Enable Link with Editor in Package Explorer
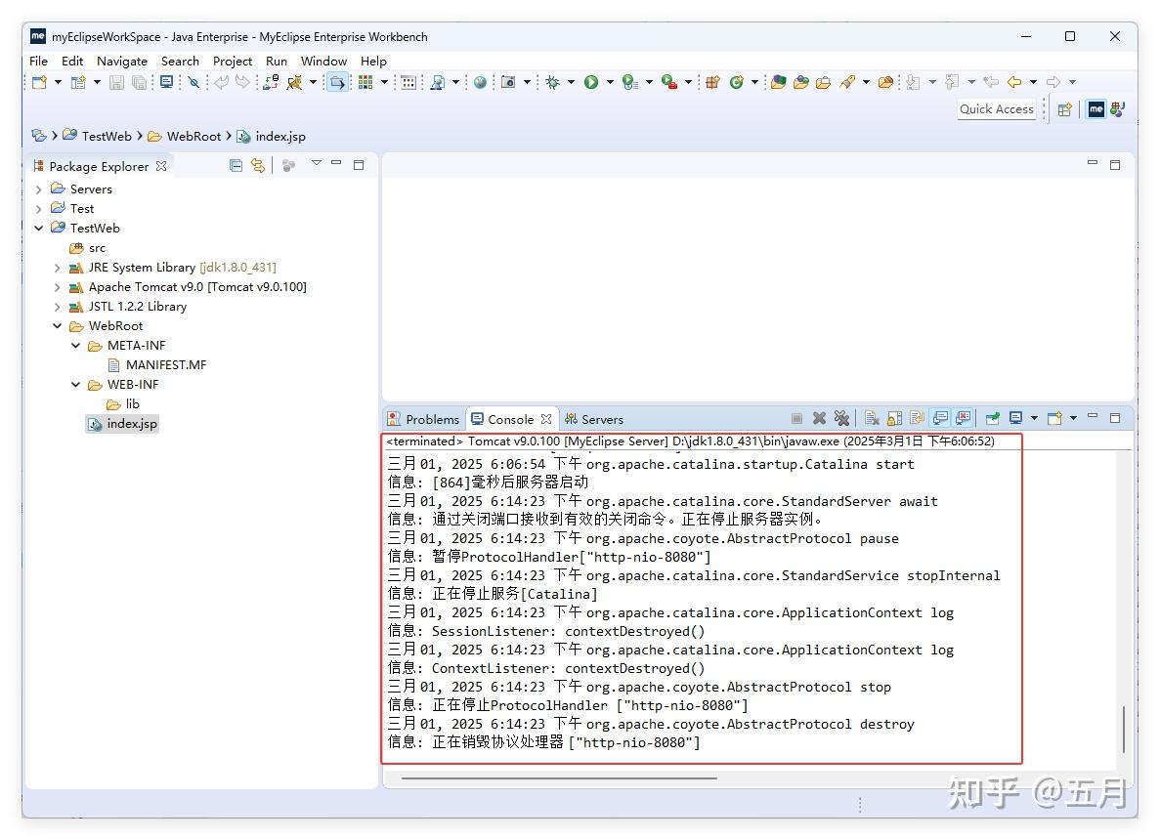 (258, 165)
